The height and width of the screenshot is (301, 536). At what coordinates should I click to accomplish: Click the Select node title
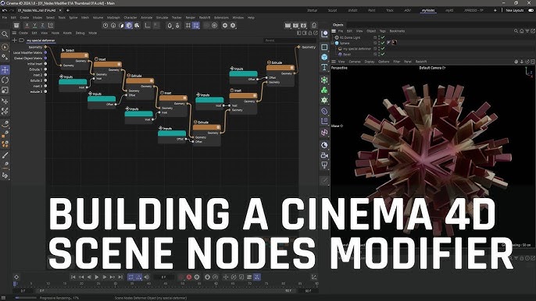click(70, 50)
